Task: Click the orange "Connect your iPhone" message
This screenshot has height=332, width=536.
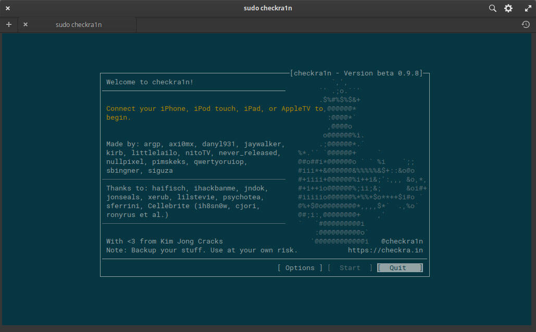Action: pos(214,113)
